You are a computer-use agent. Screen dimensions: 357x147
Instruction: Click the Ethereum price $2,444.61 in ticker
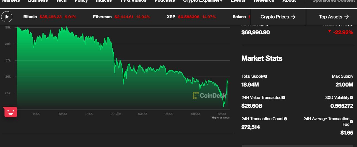124,17
